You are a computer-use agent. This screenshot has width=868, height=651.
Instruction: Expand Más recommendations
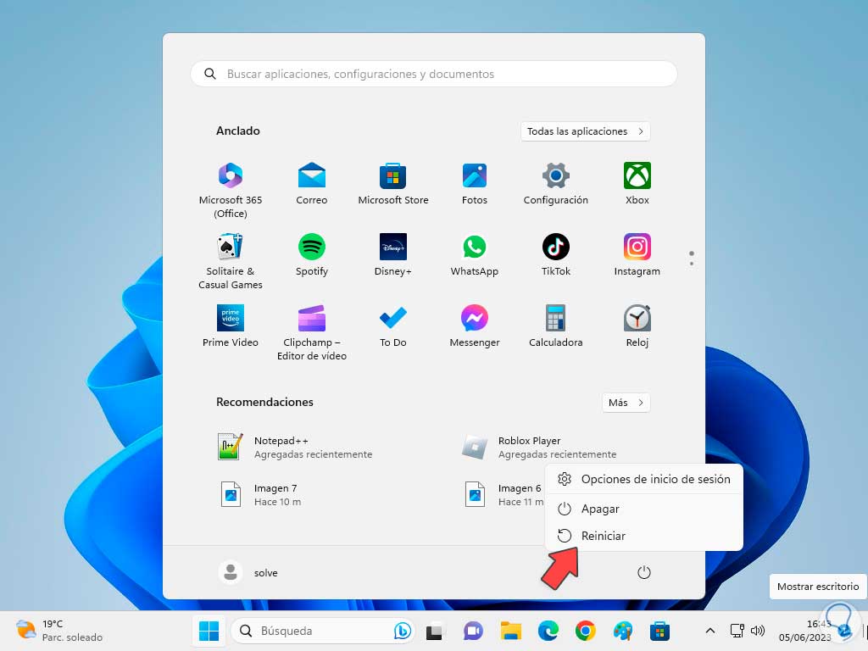[x=626, y=403]
